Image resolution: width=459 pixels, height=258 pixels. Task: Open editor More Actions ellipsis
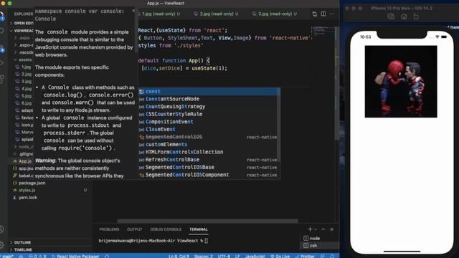point(331,14)
